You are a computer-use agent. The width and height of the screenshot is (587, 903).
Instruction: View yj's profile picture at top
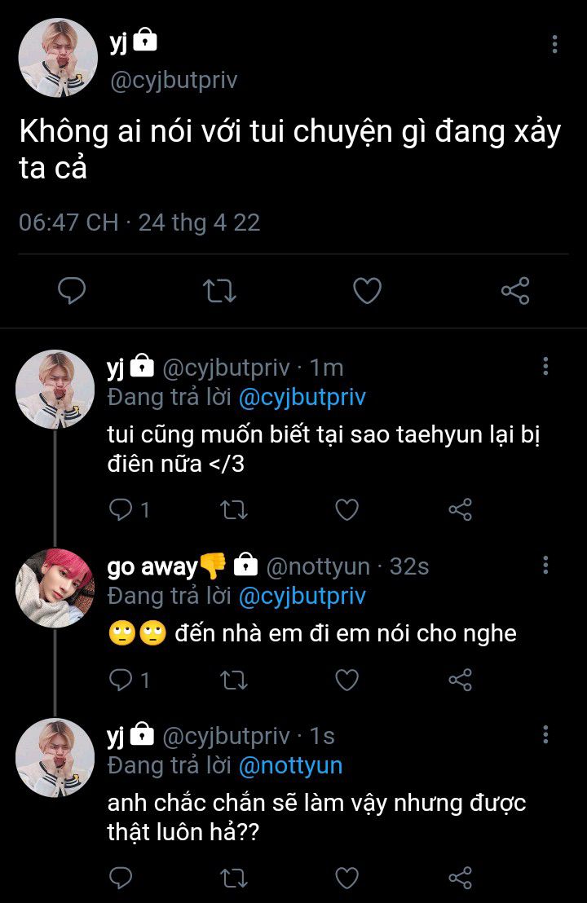coord(58,55)
